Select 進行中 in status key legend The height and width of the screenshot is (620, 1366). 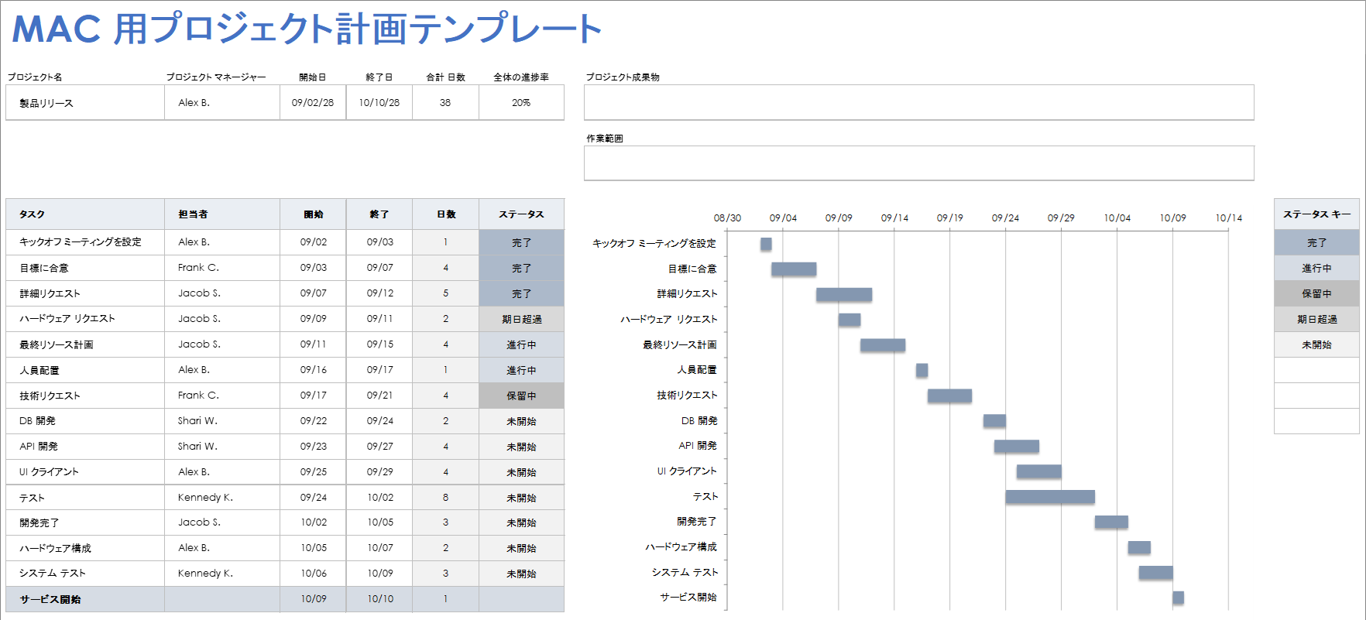click(1316, 268)
